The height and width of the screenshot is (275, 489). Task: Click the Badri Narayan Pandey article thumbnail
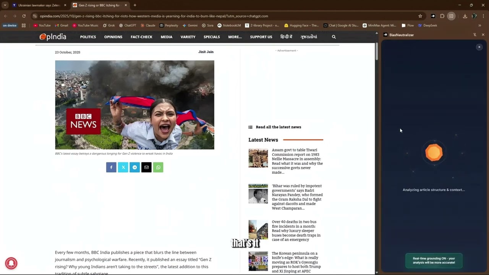coord(258,194)
